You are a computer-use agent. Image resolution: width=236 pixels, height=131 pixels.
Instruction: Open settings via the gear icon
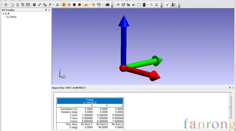pos(34,5)
